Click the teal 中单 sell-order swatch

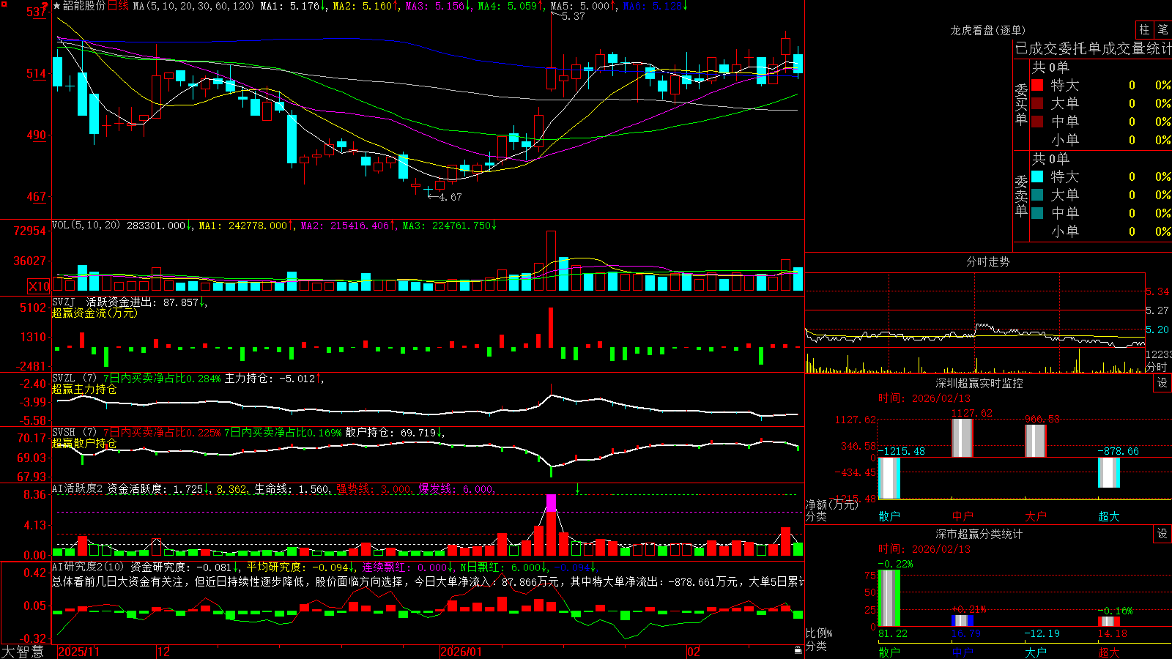point(1037,213)
